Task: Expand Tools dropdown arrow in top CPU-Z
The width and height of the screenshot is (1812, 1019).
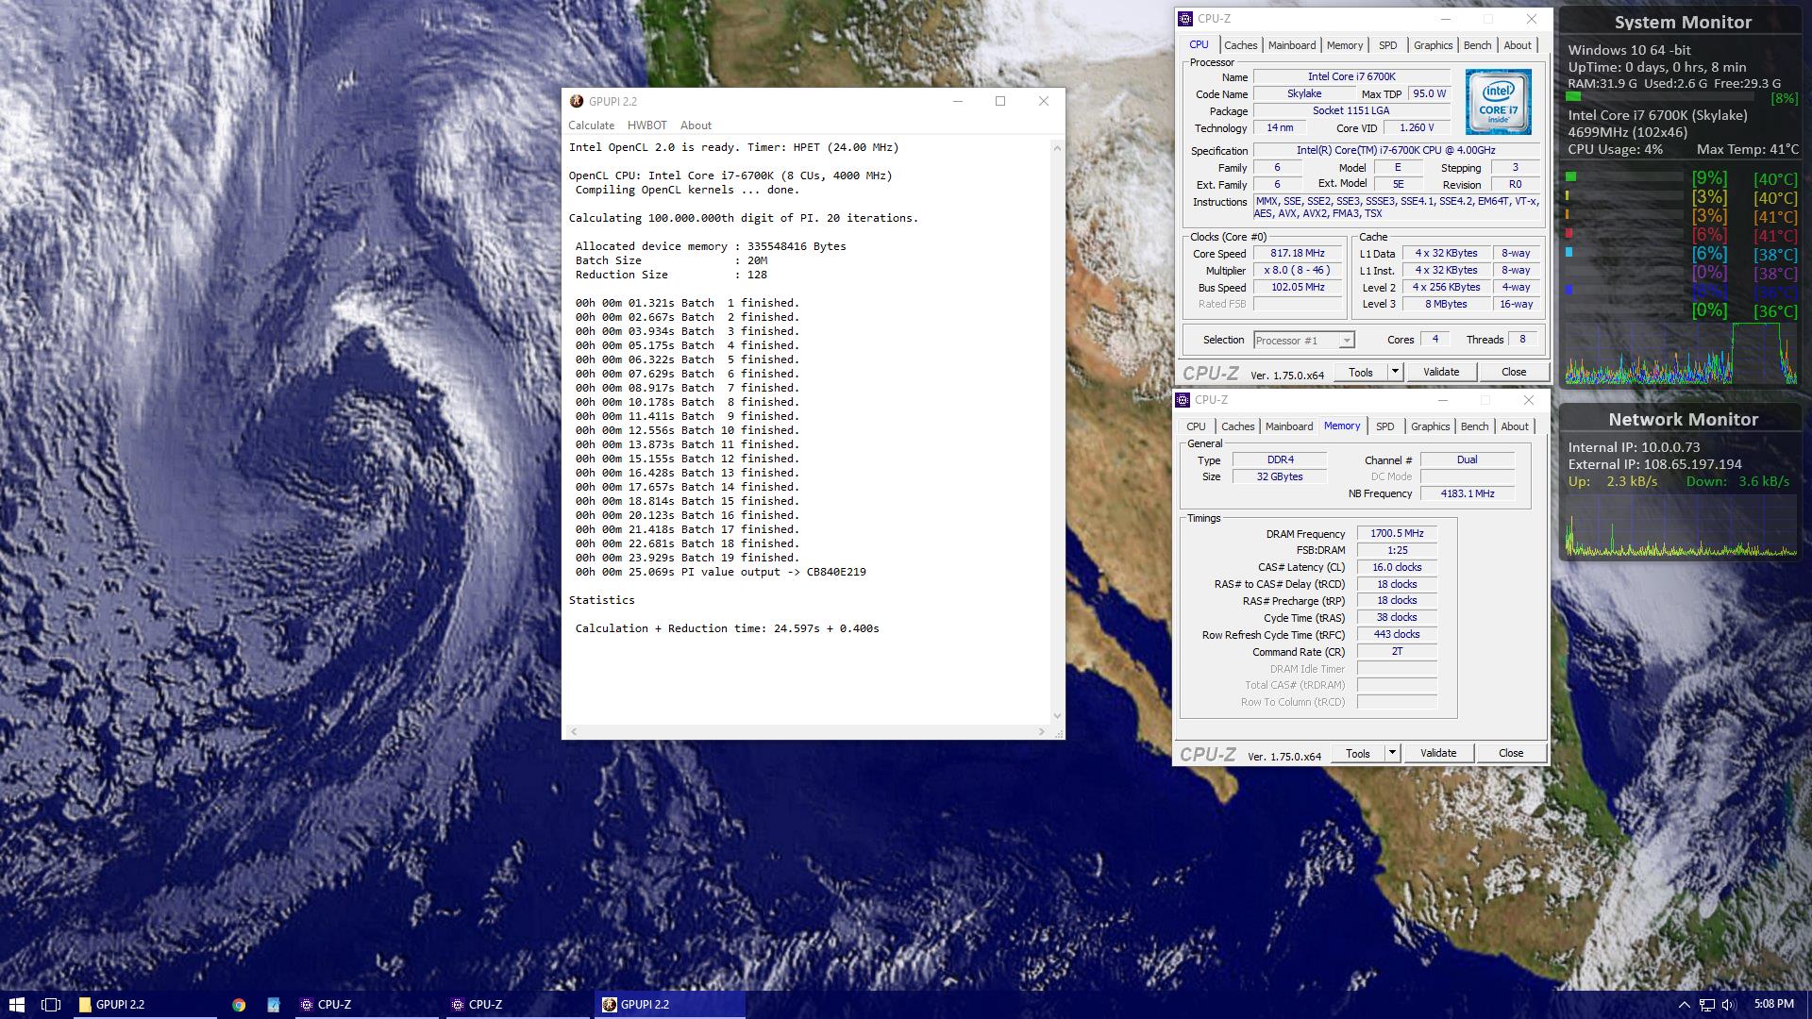Action: click(x=1395, y=372)
